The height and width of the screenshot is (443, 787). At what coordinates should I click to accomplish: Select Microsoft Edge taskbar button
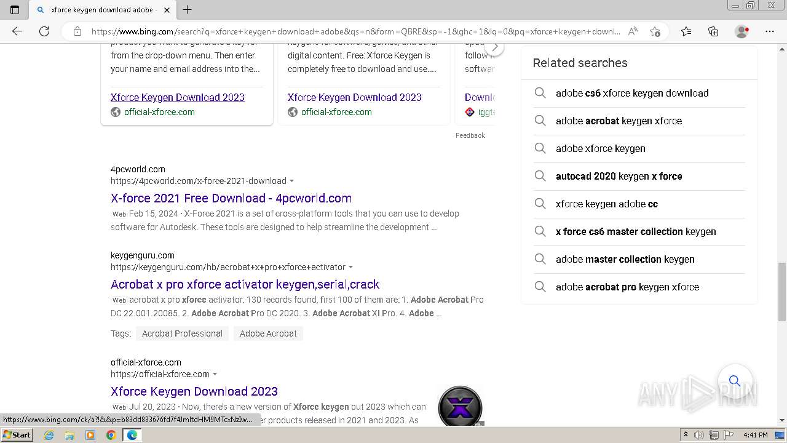[x=132, y=435]
